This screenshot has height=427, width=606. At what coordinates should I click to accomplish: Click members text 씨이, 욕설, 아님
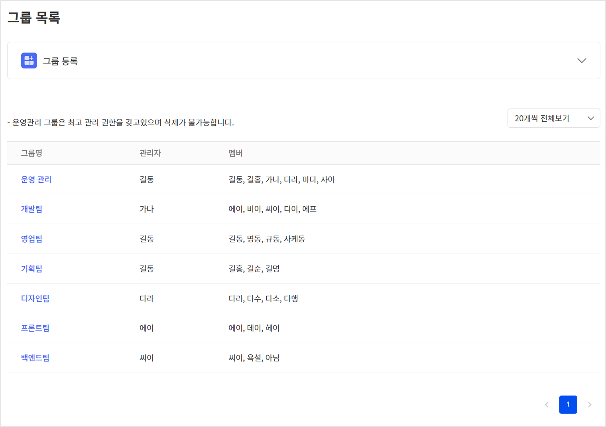click(254, 358)
